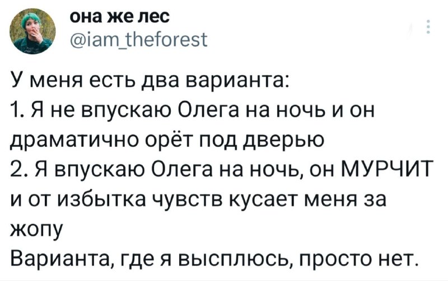Image resolution: width=448 pixels, height=281 pixels.
Task: Click the green-haired profile avatar
Action: (x=33, y=32)
